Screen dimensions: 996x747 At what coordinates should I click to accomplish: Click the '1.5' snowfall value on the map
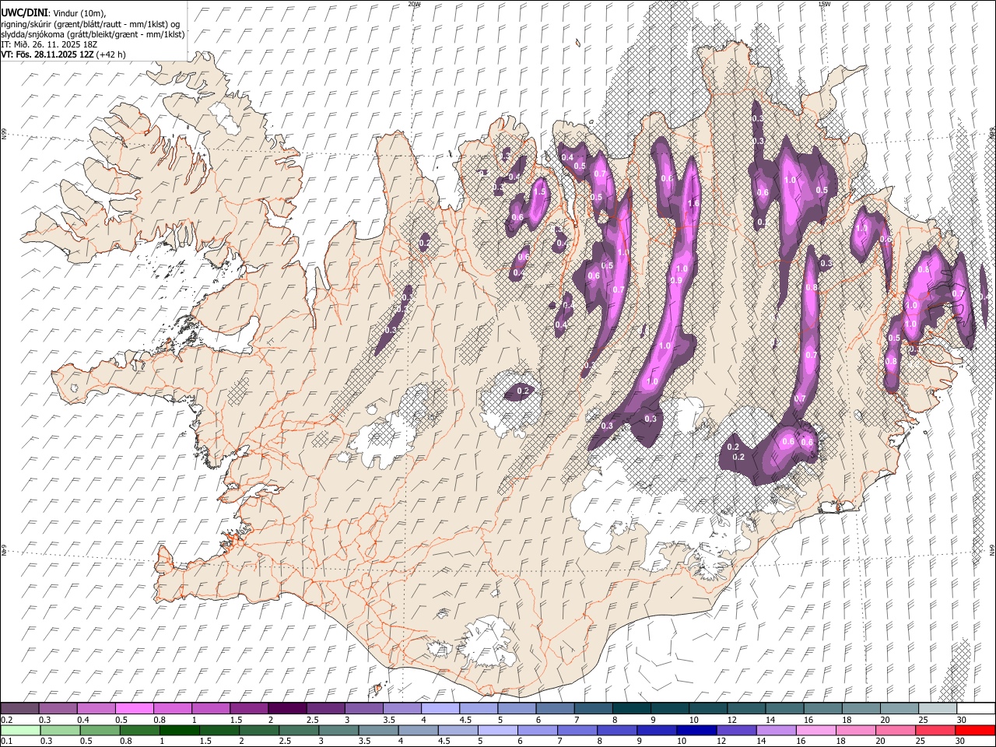tap(539, 191)
